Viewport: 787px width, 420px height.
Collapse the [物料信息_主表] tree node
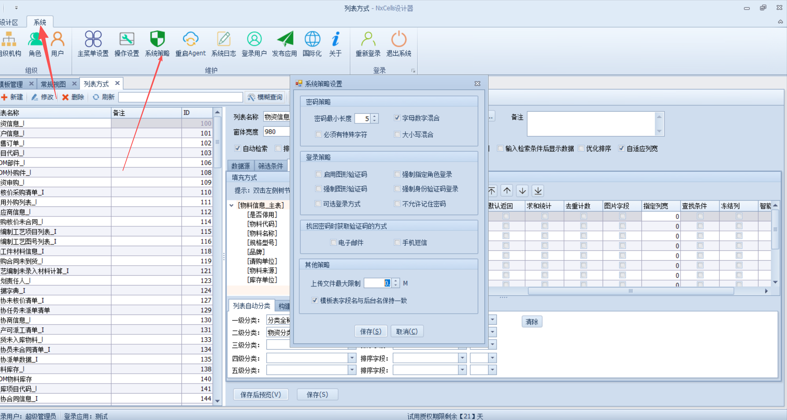232,205
